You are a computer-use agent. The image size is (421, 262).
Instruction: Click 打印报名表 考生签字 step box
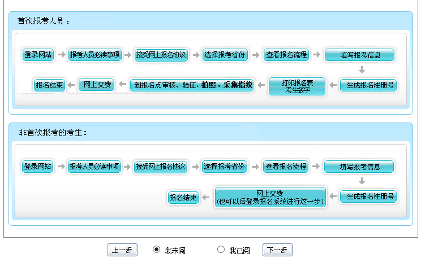click(297, 86)
